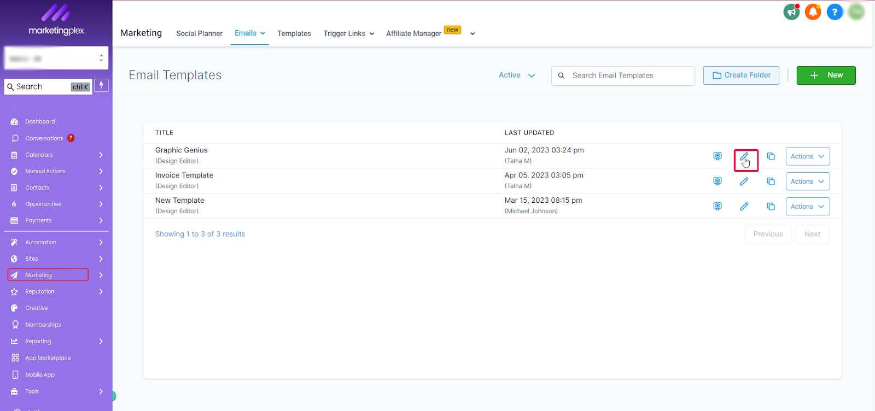The height and width of the screenshot is (411, 875).
Task: Duplicate the Graphic Genius template
Action: (771, 156)
